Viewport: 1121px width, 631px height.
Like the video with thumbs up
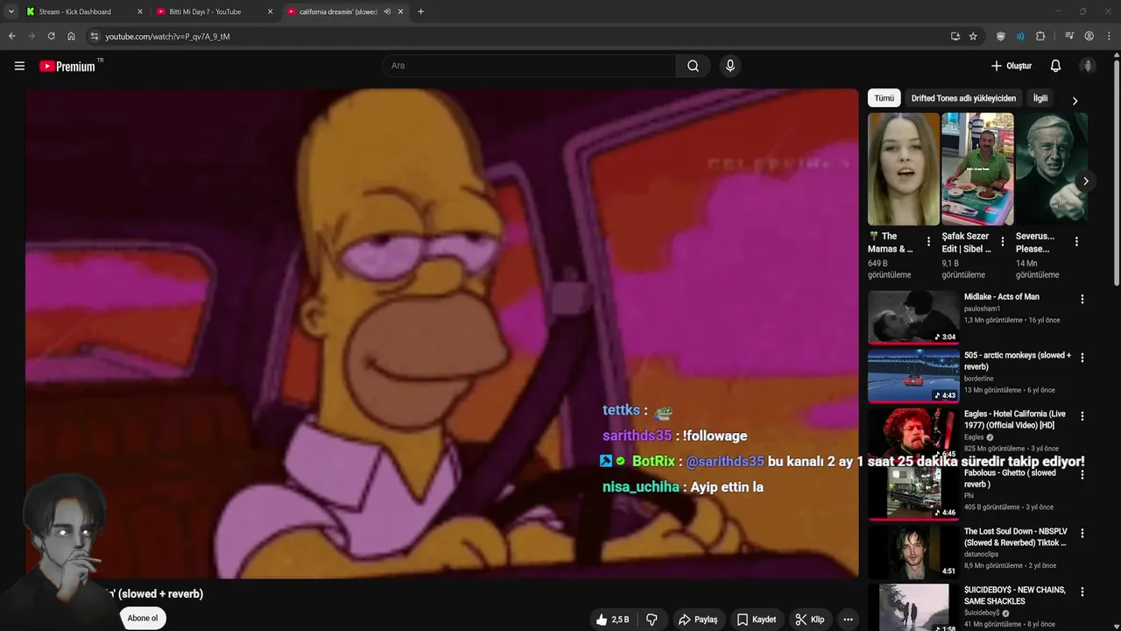coord(612,620)
